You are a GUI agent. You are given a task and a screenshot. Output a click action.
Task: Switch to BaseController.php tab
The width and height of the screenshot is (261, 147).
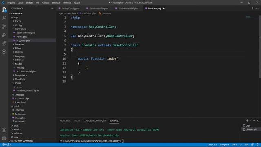click(99, 8)
